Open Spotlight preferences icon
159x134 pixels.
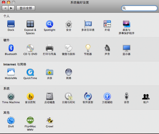(50, 24)
